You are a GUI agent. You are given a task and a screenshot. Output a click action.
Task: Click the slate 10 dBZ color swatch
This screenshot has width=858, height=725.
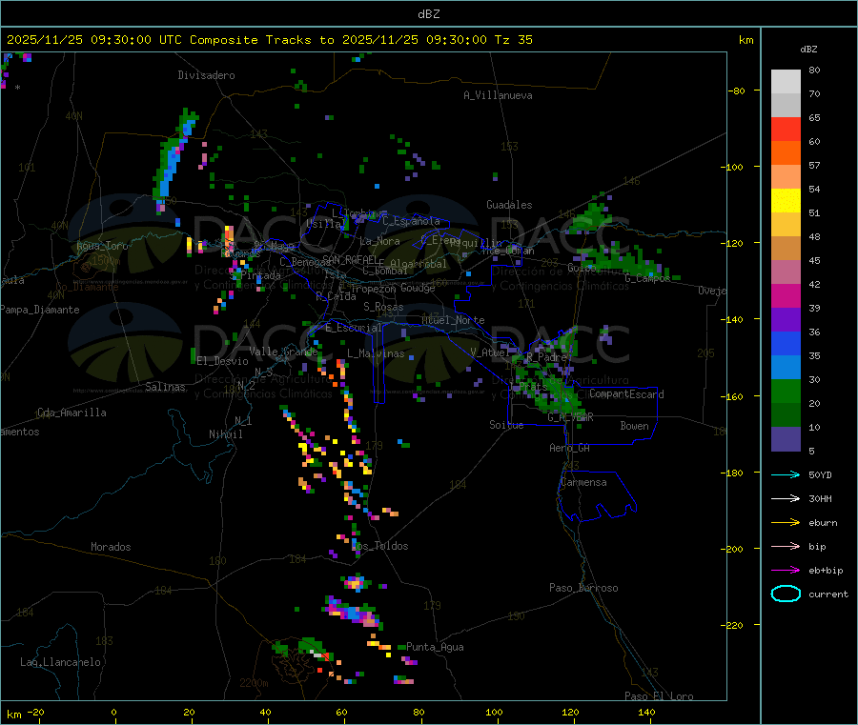coord(786,439)
